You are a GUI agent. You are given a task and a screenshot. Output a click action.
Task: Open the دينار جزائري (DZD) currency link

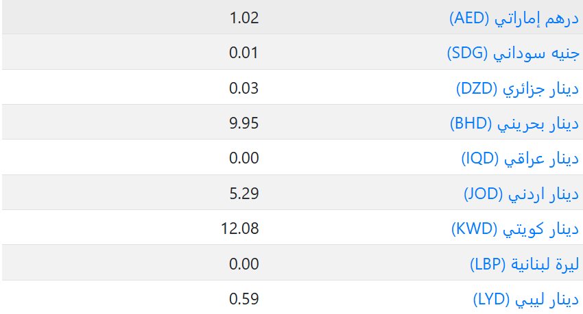518,89
